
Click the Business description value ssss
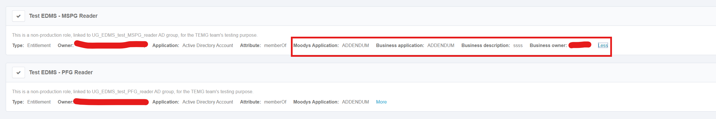click(518, 45)
